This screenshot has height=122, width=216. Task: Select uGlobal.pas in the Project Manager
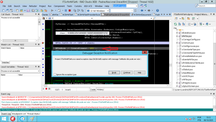[x=187, y=70]
